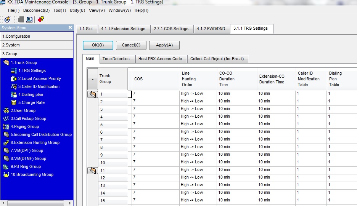The height and width of the screenshot is (206, 357).
Task: Click the Broadcasting Group icon
Action: (x=6, y=174)
